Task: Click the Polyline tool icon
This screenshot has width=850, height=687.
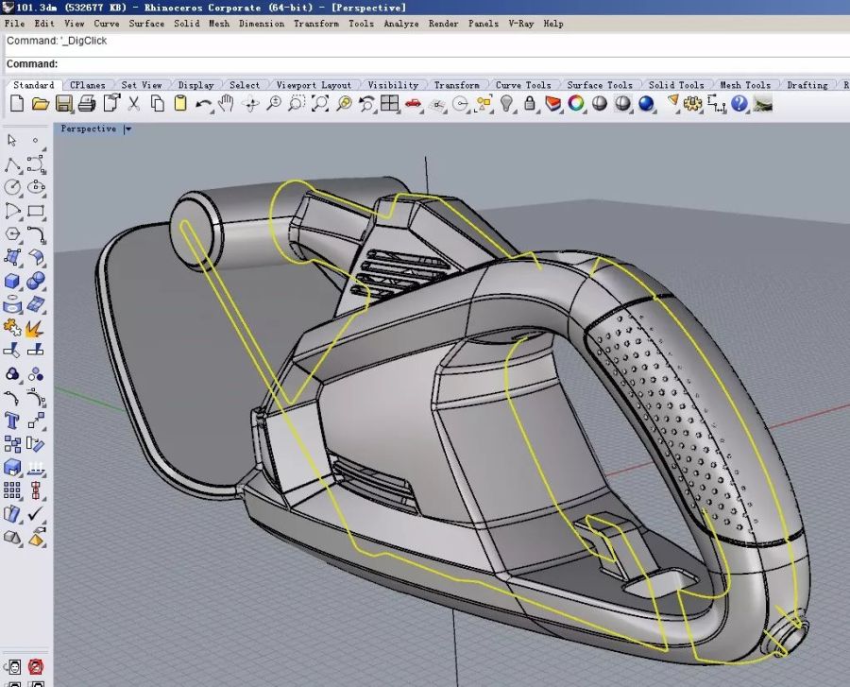Action: [13, 164]
